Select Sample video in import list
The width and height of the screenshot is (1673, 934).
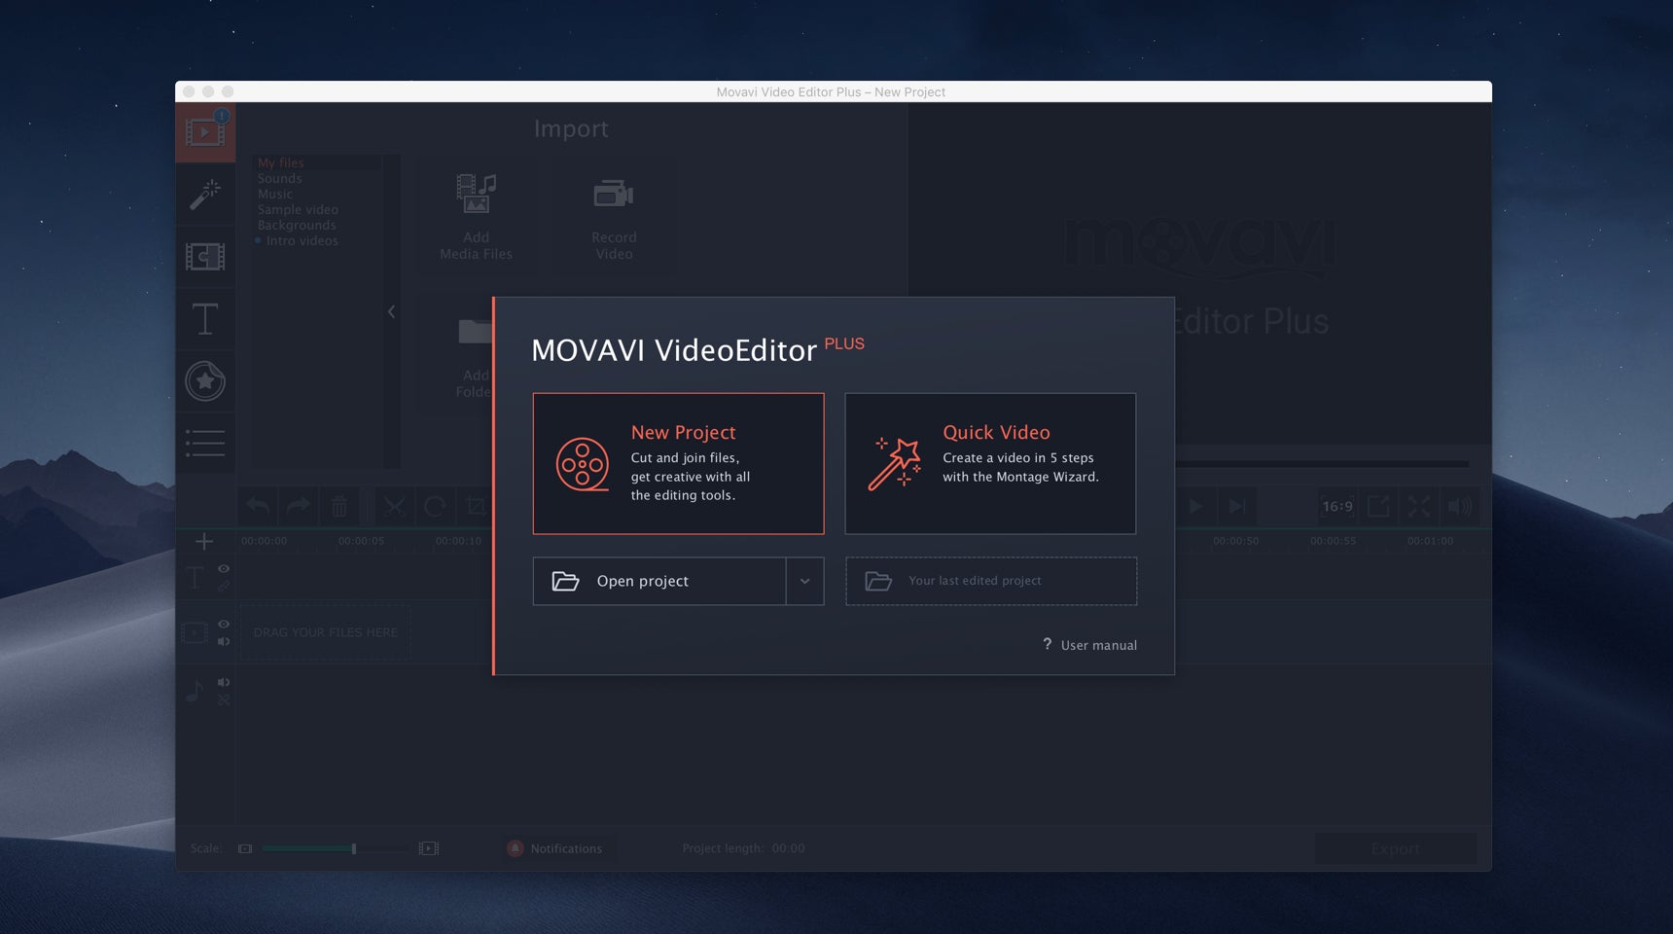(x=298, y=210)
